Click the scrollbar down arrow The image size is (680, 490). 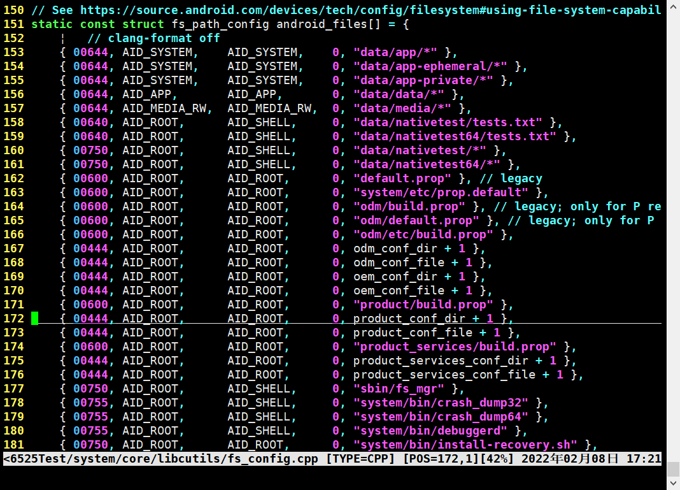673,484
